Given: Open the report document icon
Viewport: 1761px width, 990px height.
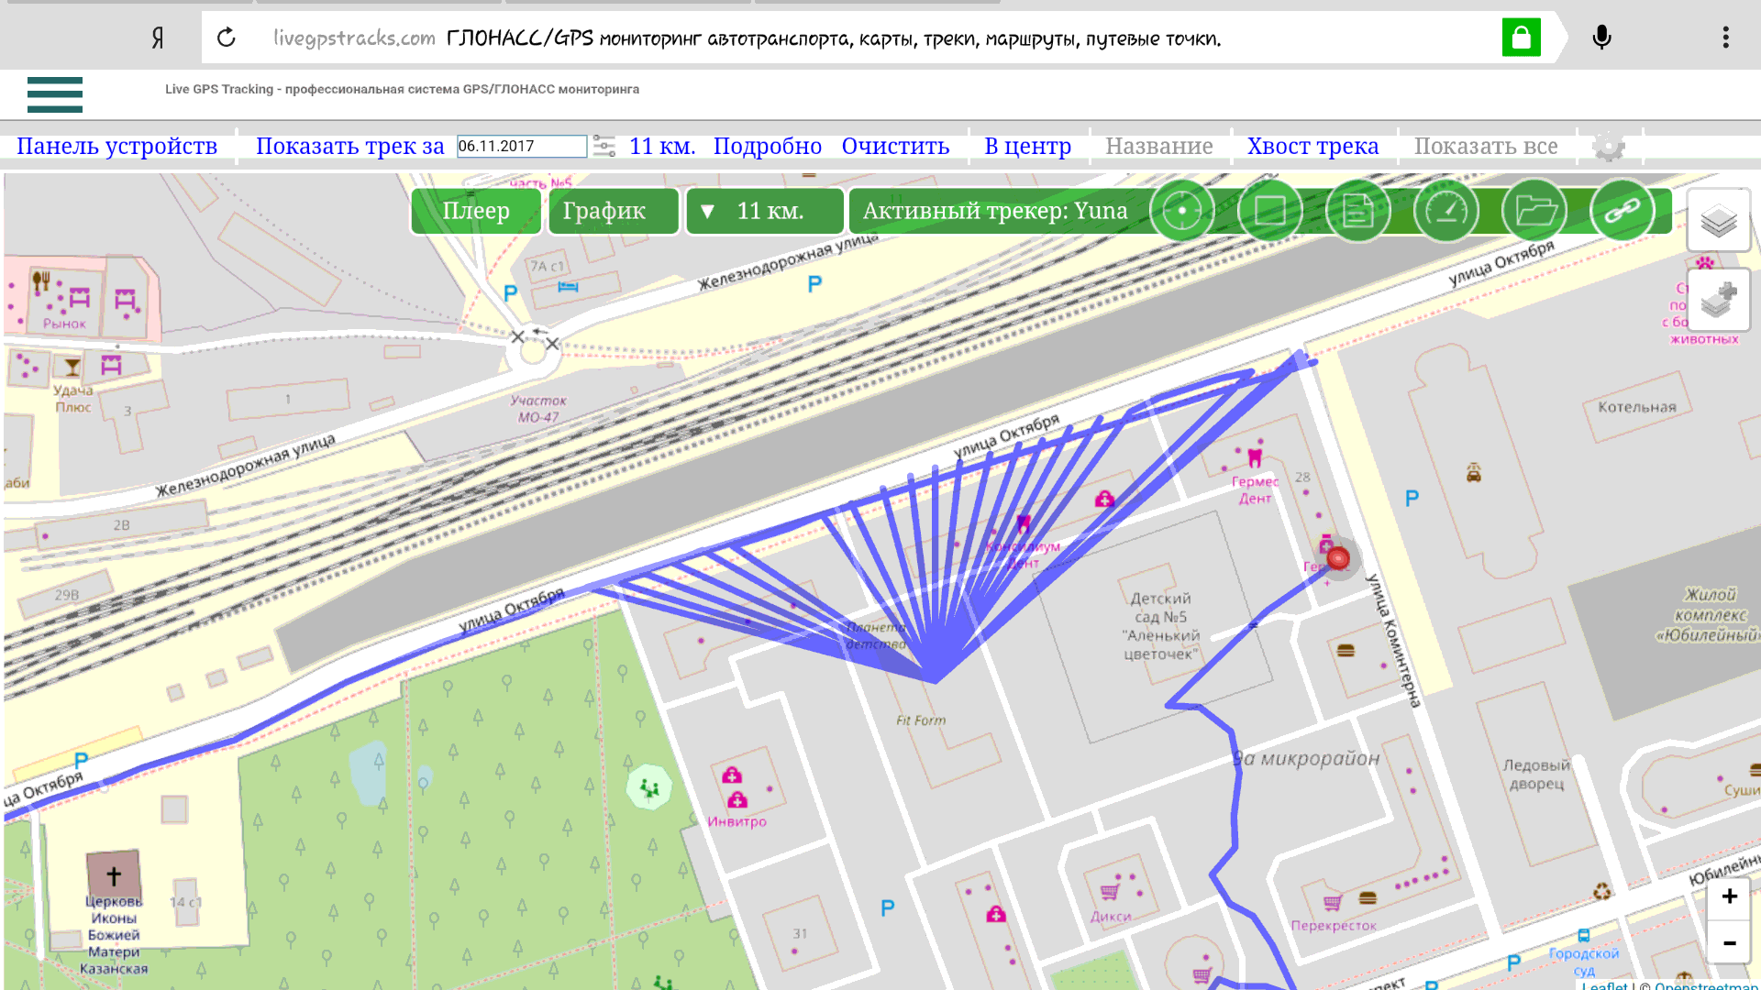Looking at the screenshot, I should [x=1358, y=211].
